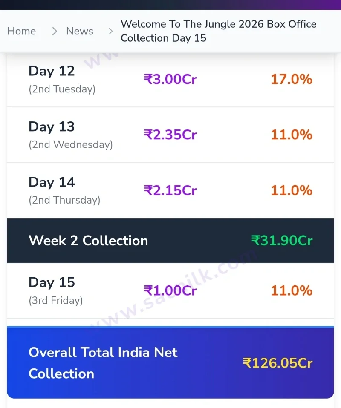
Task: Click the ₹2.15Cr collection amount
Action: coord(170,190)
